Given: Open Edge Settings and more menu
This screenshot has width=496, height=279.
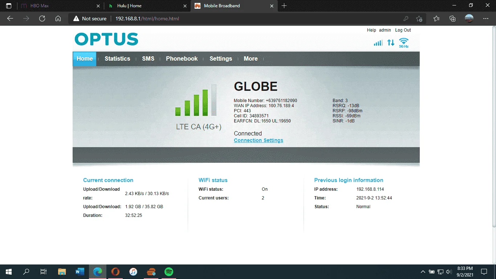Looking at the screenshot, I should pyautogui.click(x=486, y=19).
